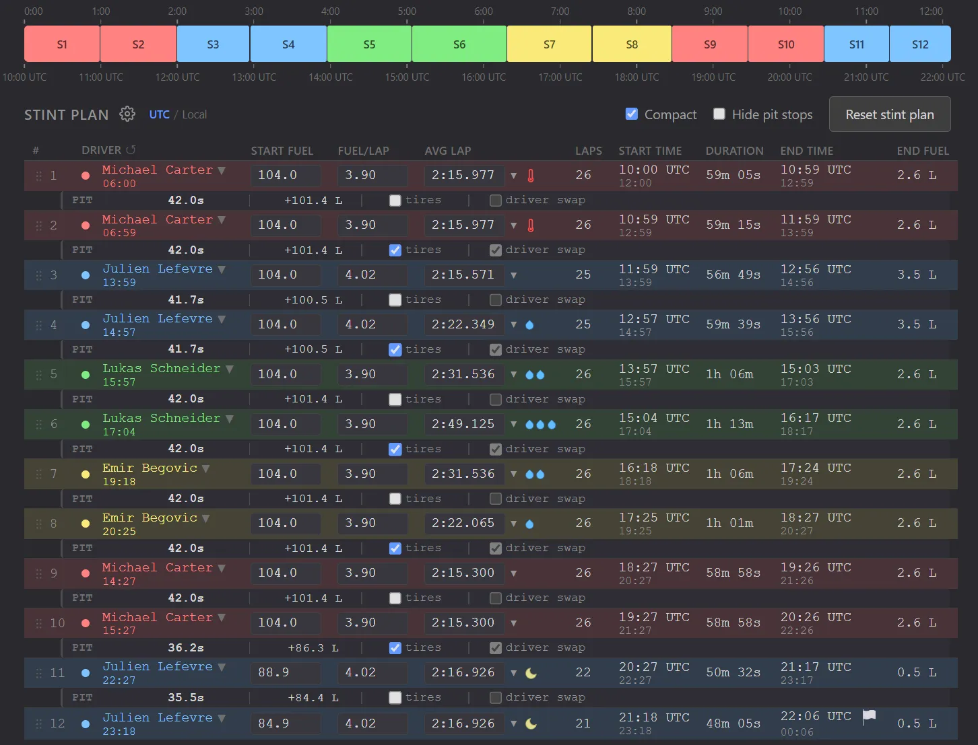Click thermometer icon in stint 2
Image resolution: width=978 pixels, height=745 pixels.
click(x=531, y=225)
